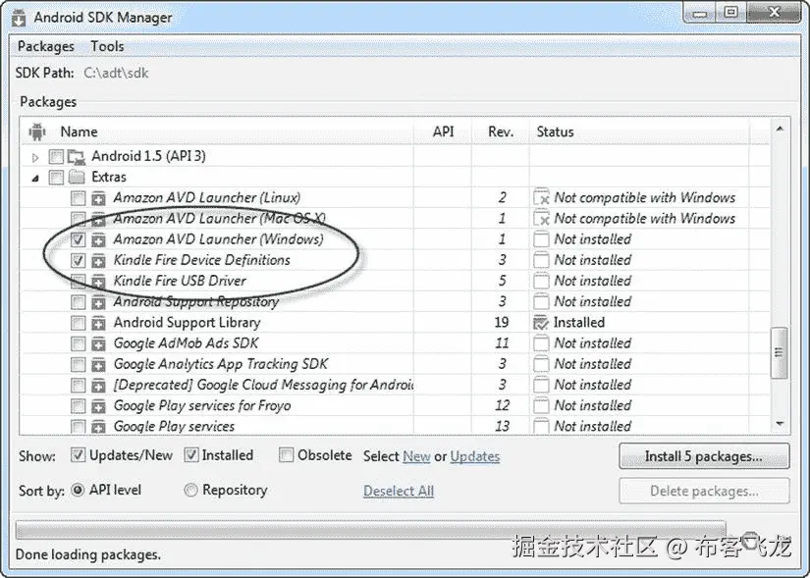The width and height of the screenshot is (810, 578).
Task: Click the loading progress bar
Action: pyautogui.click(x=370, y=530)
